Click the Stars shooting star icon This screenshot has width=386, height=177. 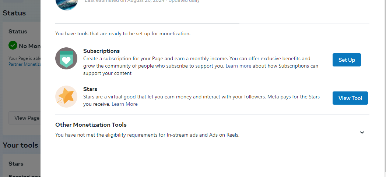click(x=66, y=97)
